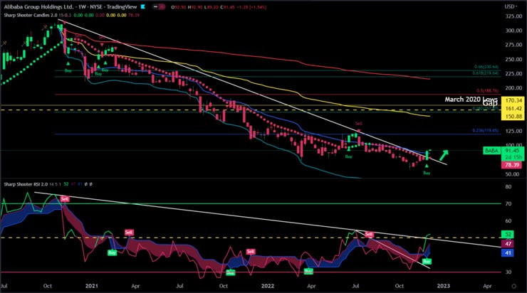Click the red 78.39 price label
Viewport: 527px width, 293px height.
(512, 165)
